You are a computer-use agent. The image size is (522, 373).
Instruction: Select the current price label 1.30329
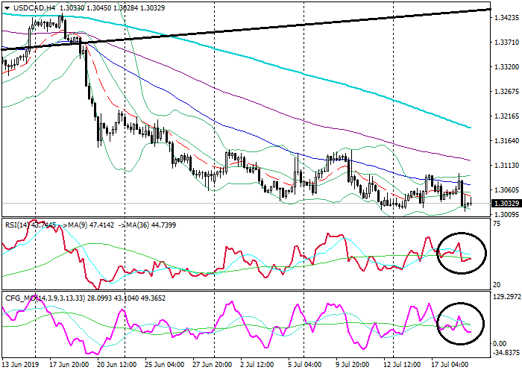(505, 203)
